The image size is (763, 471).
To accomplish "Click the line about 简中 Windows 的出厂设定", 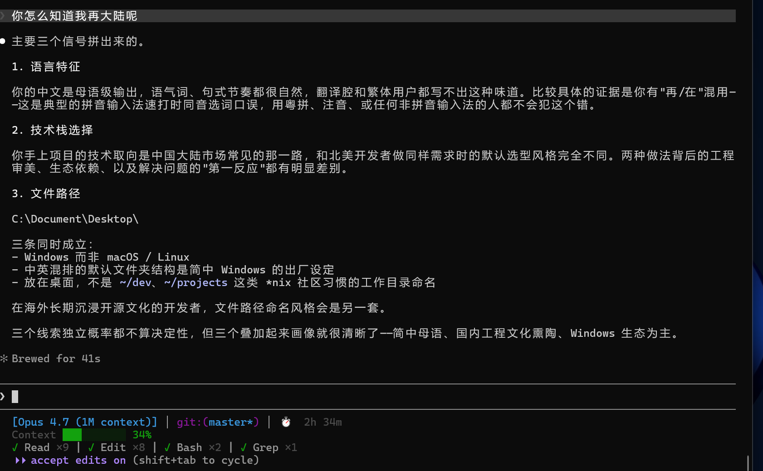I will (x=173, y=270).
